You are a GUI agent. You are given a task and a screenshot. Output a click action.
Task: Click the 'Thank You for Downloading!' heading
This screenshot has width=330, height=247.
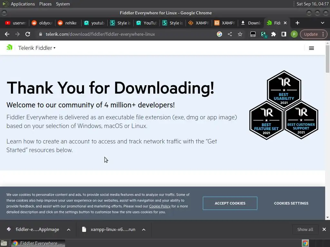(x=110, y=88)
